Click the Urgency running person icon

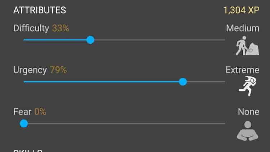[247, 86]
